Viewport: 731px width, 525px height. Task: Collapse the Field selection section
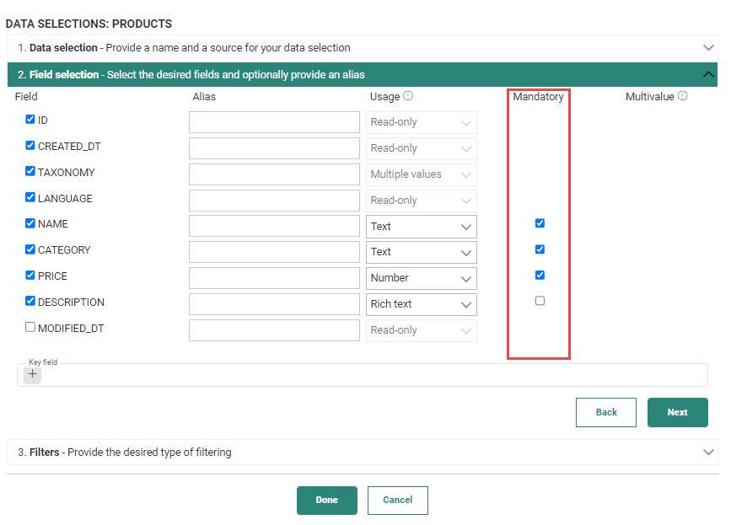707,74
